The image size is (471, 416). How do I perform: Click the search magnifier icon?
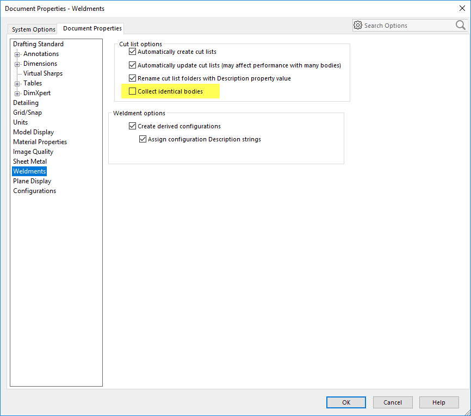coord(460,25)
